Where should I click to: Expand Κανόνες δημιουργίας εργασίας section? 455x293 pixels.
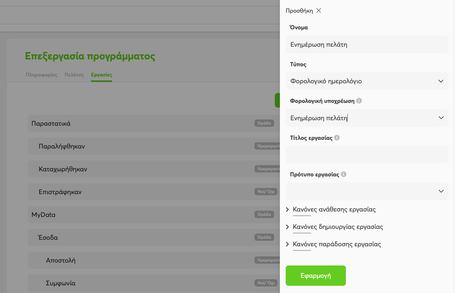tap(337, 227)
